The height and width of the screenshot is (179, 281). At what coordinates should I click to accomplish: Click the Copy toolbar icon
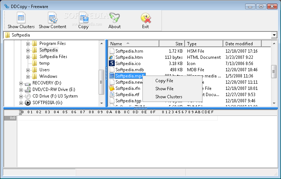click(84, 18)
